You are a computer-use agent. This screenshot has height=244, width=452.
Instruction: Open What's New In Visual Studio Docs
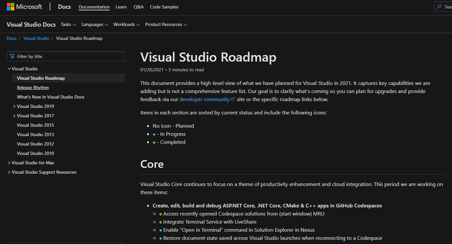coord(51,97)
